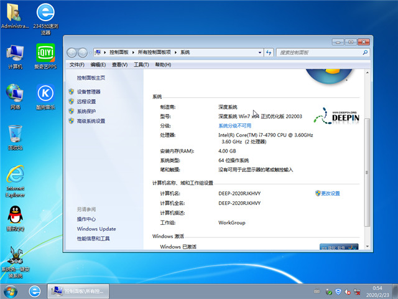Select the 4.00 GB RAM value

[227, 151]
